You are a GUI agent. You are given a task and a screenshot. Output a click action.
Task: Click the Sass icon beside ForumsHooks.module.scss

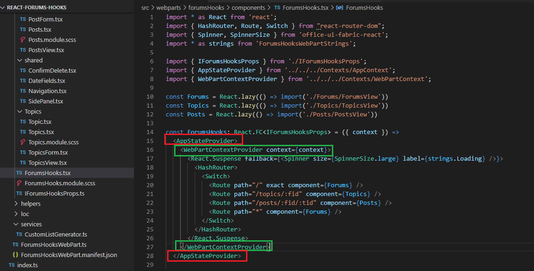point(19,183)
